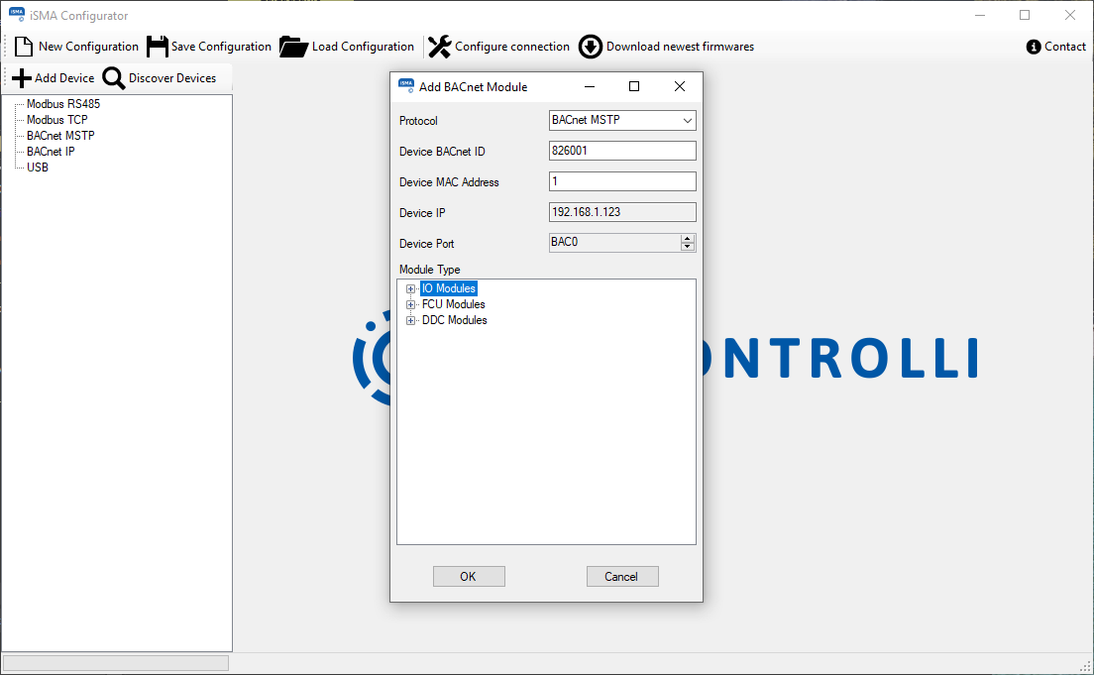Viewport: 1094px width, 675px height.
Task: Click the Discover Devices magnifier icon
Action: coord(114,78)
